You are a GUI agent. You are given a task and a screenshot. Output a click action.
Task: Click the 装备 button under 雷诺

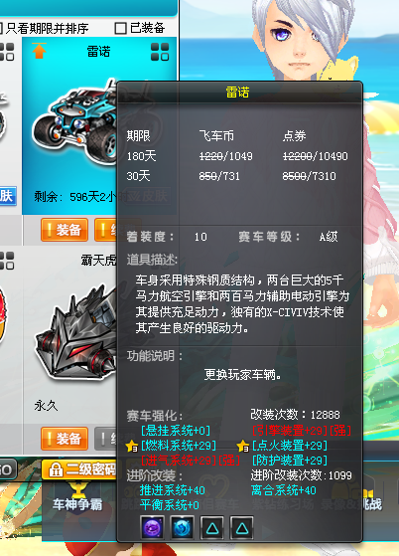click(65, 230)
